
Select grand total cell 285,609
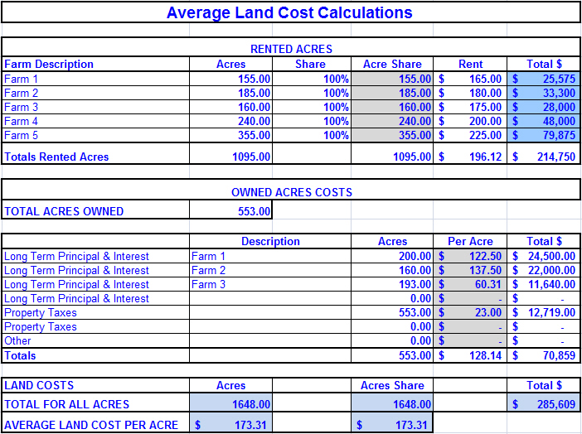click(x=543, y=404)
